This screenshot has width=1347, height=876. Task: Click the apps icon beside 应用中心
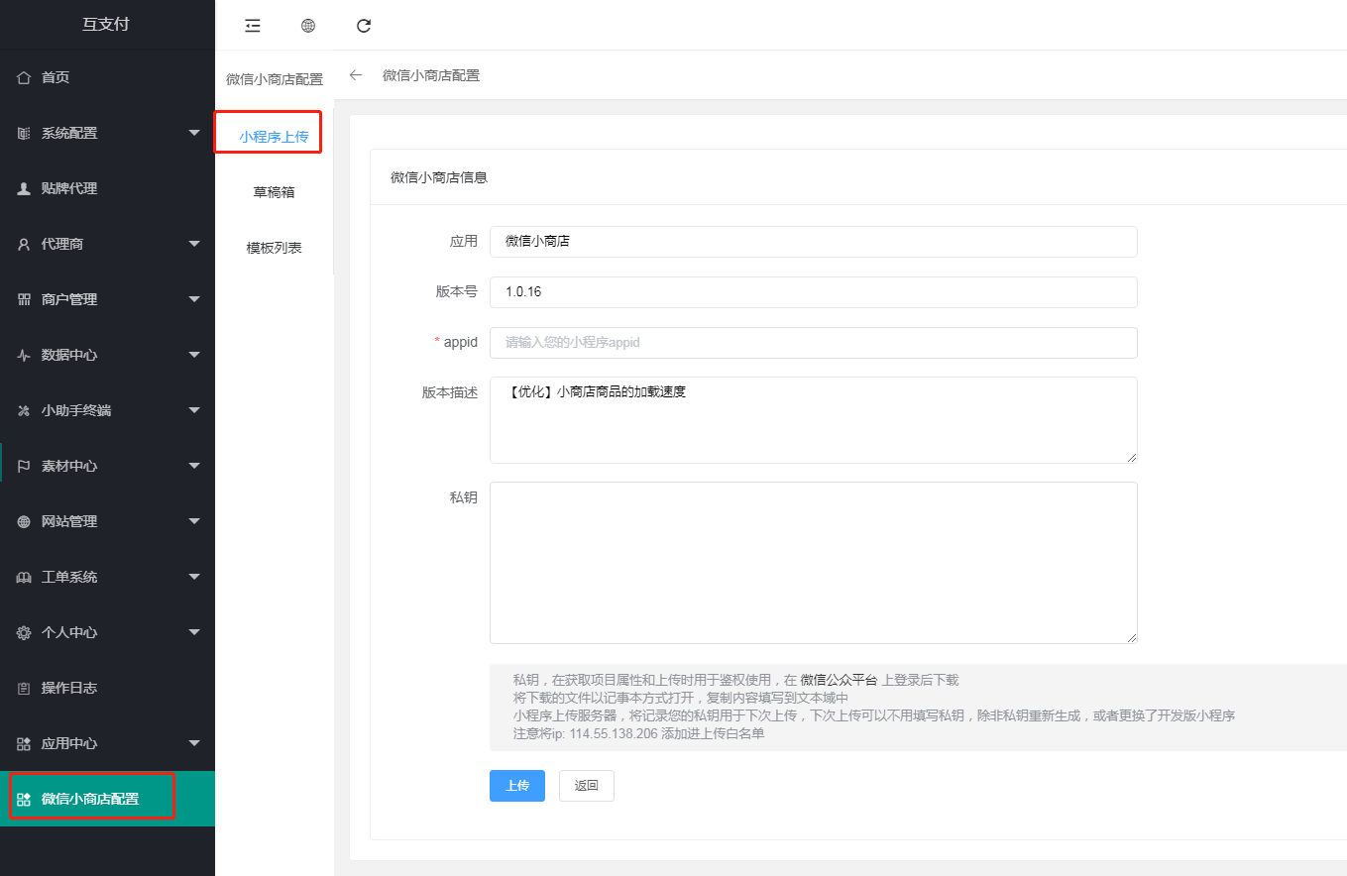point(25,743)
